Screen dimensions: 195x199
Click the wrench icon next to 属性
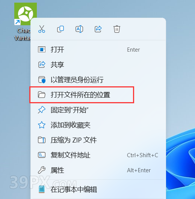(42, 170)
